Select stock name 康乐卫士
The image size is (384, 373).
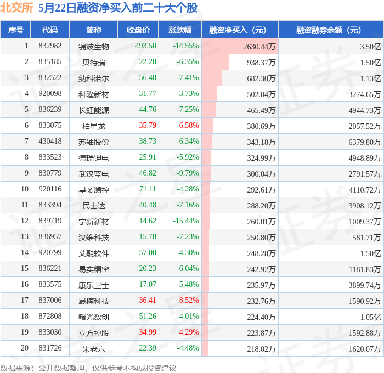coord(94,285)
